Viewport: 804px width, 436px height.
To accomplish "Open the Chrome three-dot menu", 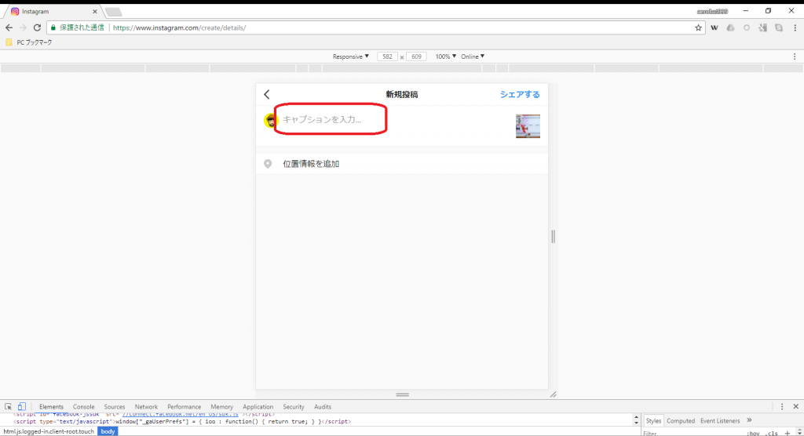I will tap(794, 27).
